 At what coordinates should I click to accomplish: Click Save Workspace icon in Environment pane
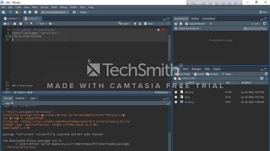tap(181, 24)
